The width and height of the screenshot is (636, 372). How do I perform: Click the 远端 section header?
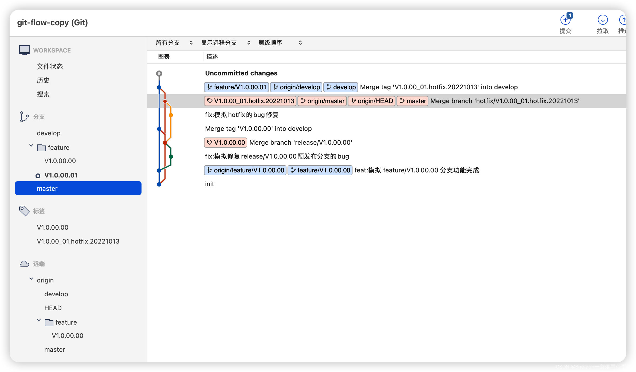pos(39,264)
